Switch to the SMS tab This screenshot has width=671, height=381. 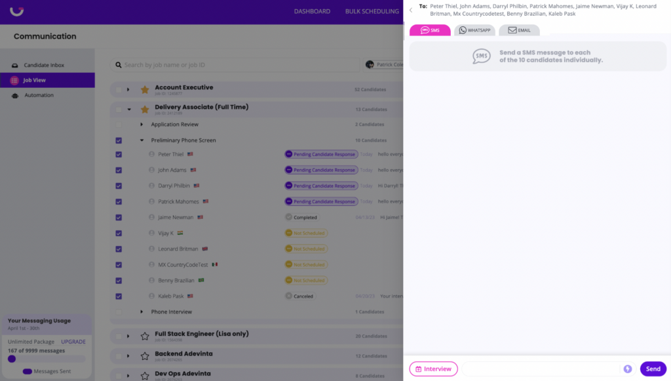point(430,30)
